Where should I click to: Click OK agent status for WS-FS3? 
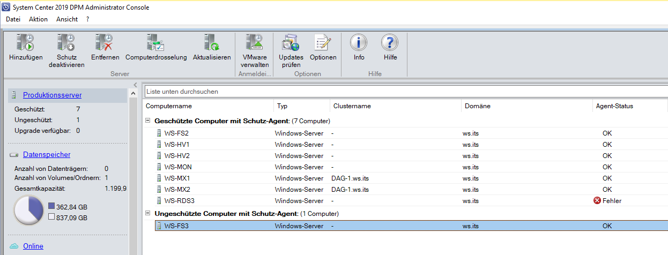click(607, 226)
